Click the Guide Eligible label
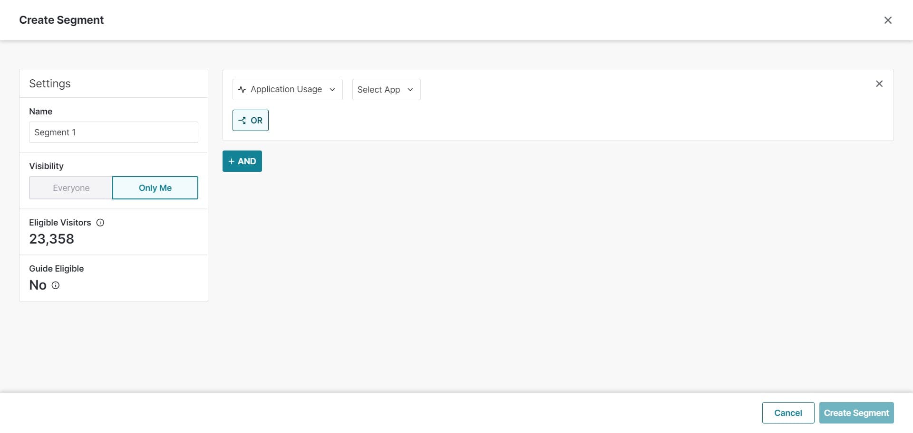 coord(56,269)
